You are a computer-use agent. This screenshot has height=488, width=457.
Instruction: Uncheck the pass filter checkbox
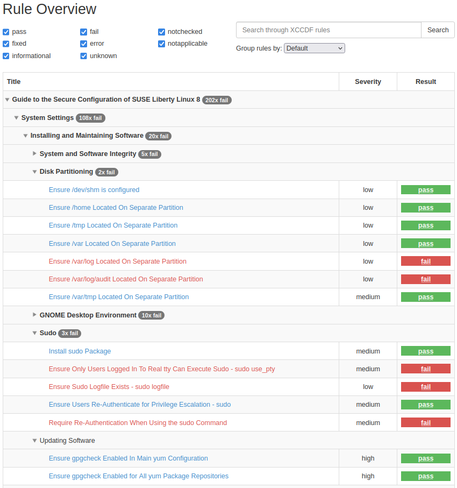6,32
